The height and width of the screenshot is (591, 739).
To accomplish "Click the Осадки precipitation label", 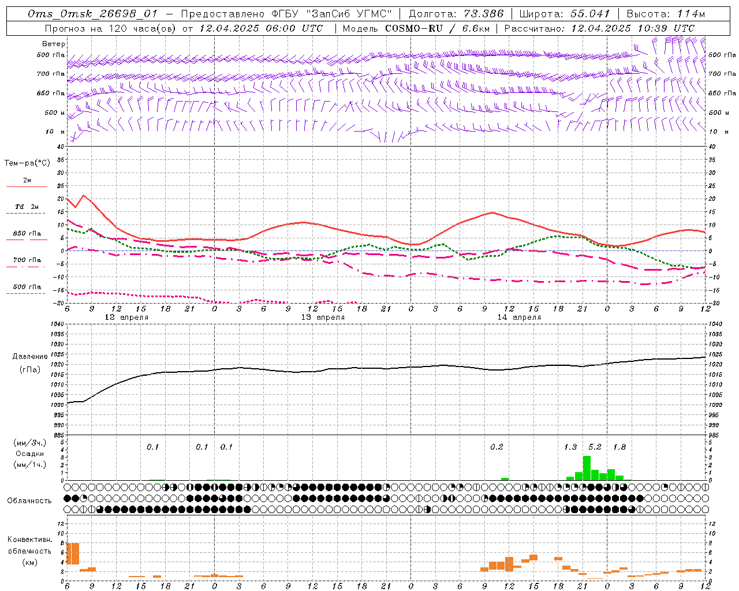I will pos(29,454).
